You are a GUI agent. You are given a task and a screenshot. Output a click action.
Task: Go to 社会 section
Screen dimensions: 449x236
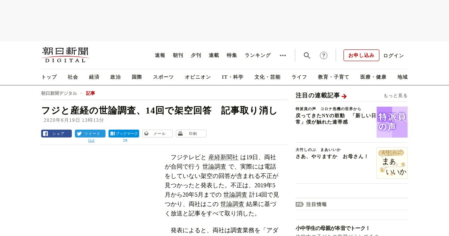(73, 77)
